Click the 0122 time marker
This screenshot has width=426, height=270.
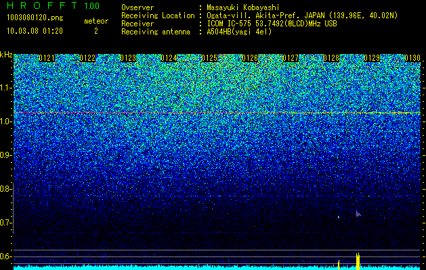[x=87, y=58]
